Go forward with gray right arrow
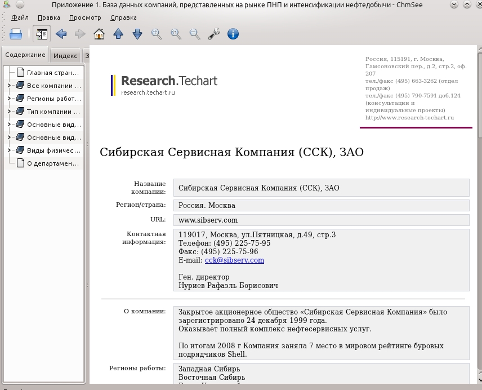This screenshot has width=482, height=390. click(80, 34)
